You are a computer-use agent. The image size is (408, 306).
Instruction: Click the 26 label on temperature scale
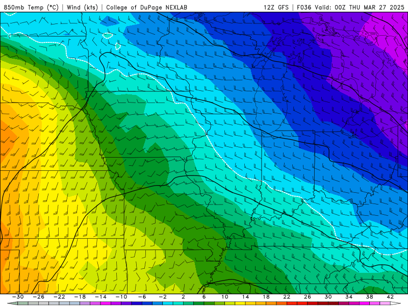308,297
